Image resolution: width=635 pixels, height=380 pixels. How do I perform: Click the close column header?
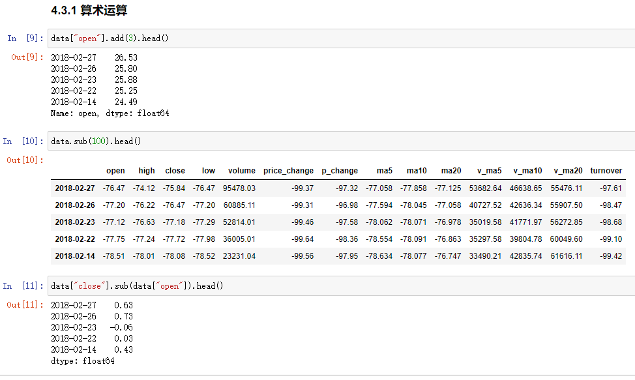click(x=175, y=171)
